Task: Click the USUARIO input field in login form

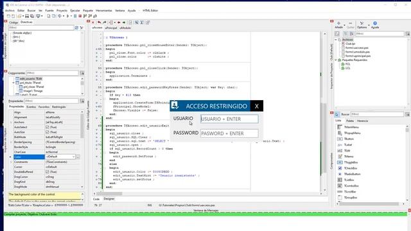Action: point(229,119)
